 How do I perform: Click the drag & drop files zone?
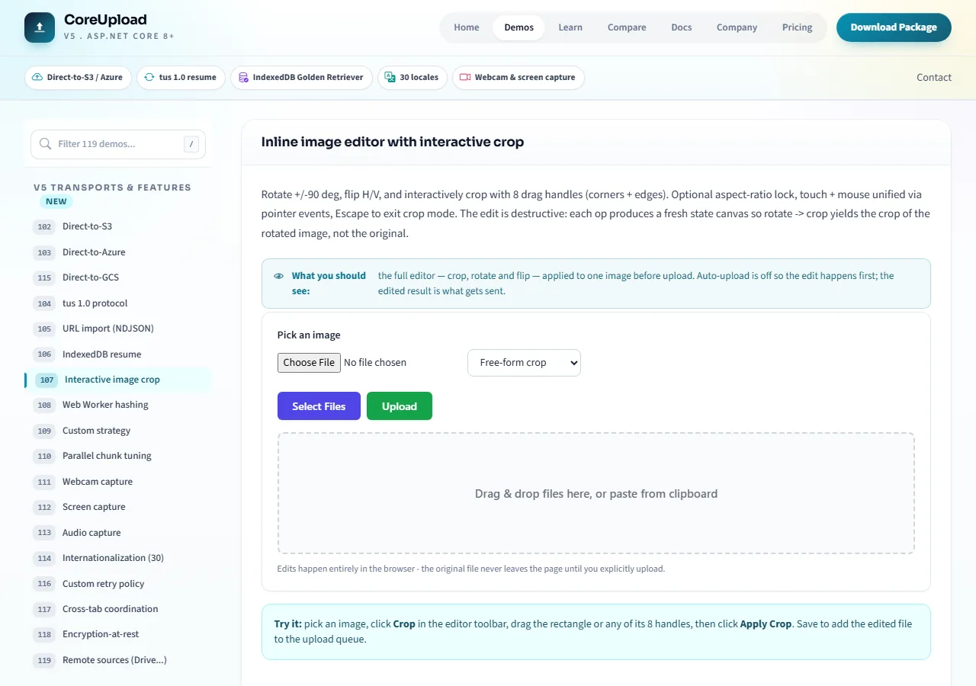[596, 493]
